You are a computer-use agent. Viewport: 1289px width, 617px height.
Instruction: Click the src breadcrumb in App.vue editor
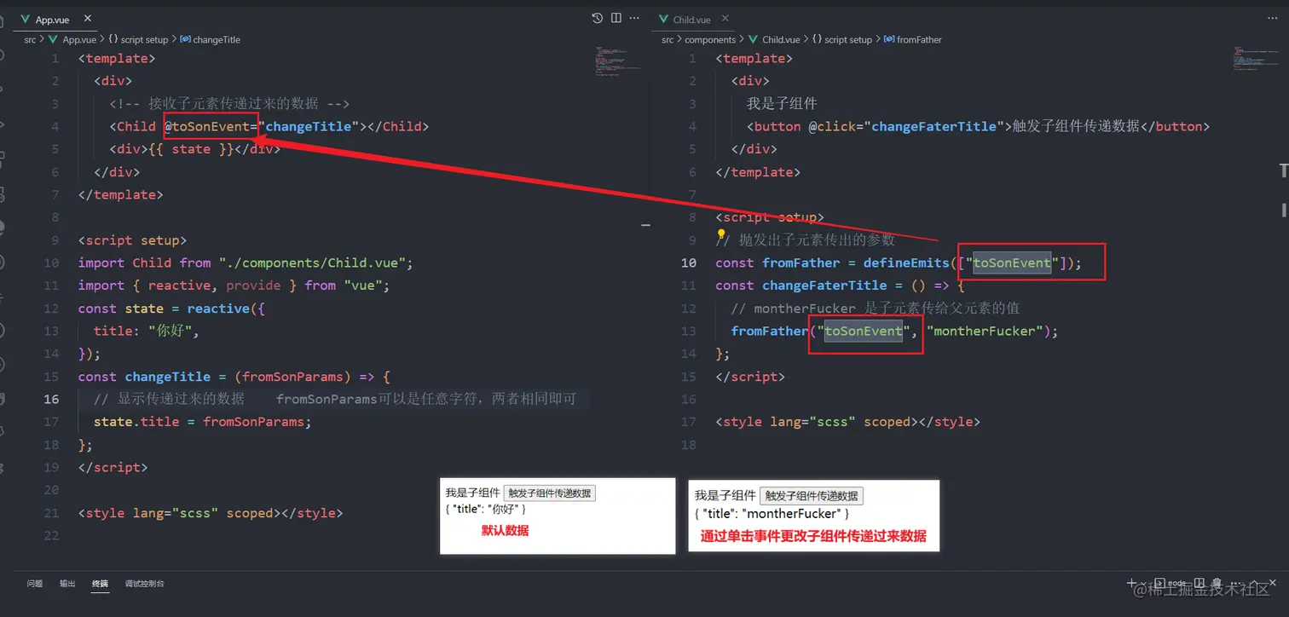30,39
